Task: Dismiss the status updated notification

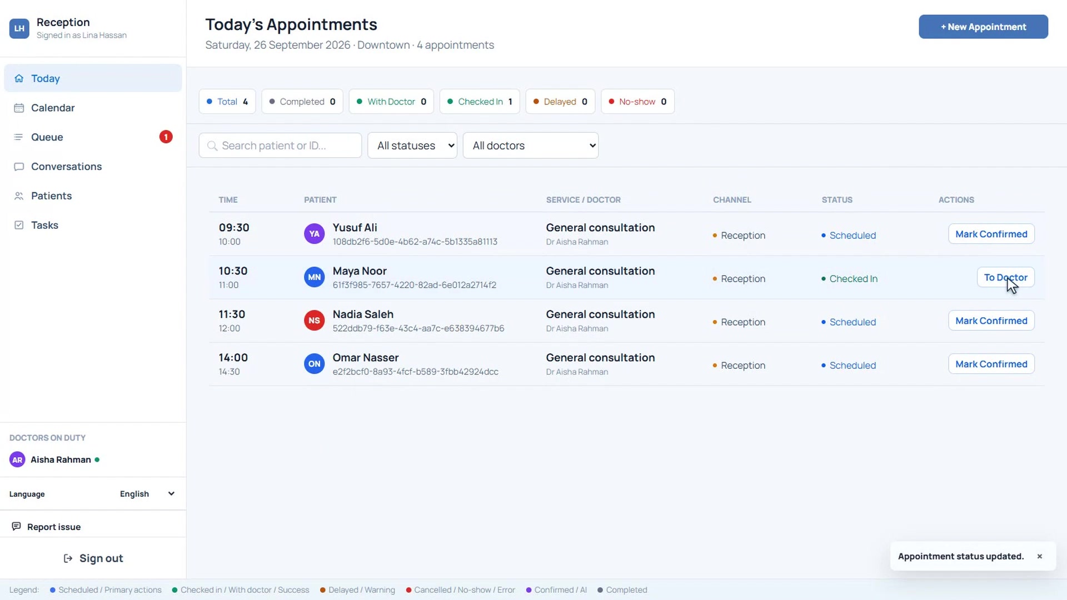Action: (x=1039, y=556)
